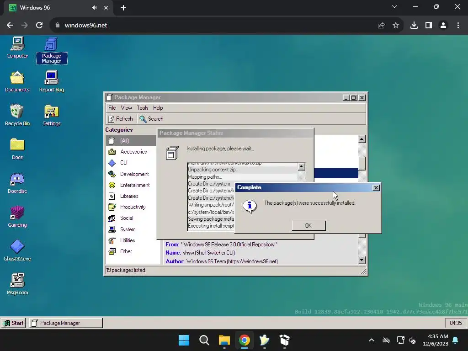
Task: Open a new browser tab
Action: point(123,8)
